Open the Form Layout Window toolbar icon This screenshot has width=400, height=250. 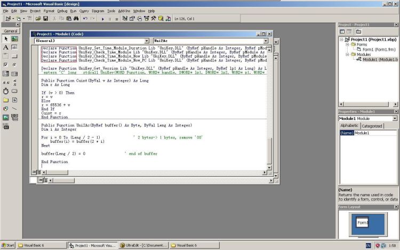[x=139, y=19]
